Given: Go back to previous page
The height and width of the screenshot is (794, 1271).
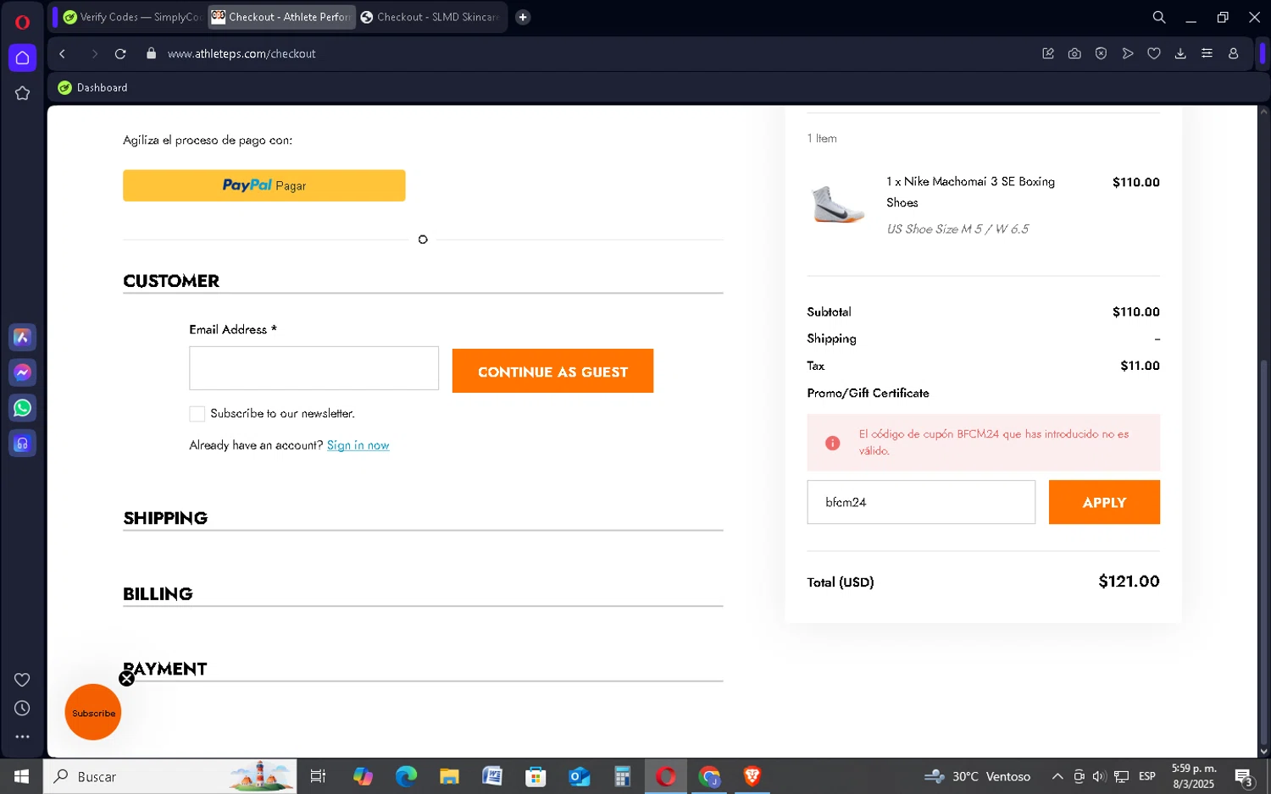Looking at the screenshot, I should coord(63,53).
